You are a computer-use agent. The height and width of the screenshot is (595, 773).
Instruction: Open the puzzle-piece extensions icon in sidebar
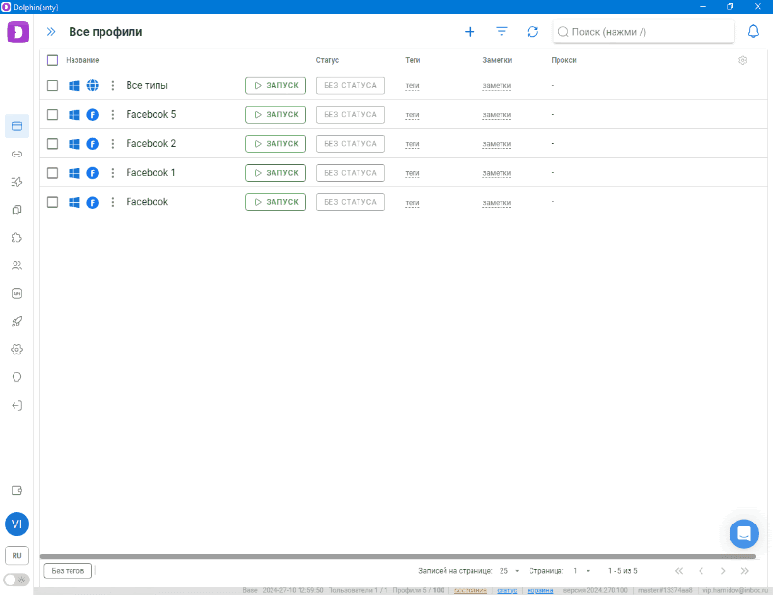pyautogui.click(x=16, y=238)
